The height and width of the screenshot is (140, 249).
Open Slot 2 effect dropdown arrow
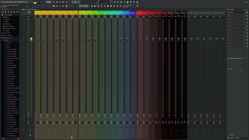tap(228, 19)
